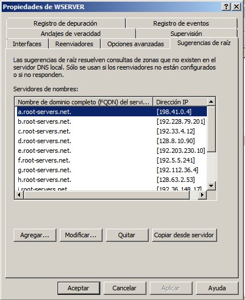Click the horizontal scrollbar thumb in server list
Viewport: 245px width, 300px height.
click(107, 195)
